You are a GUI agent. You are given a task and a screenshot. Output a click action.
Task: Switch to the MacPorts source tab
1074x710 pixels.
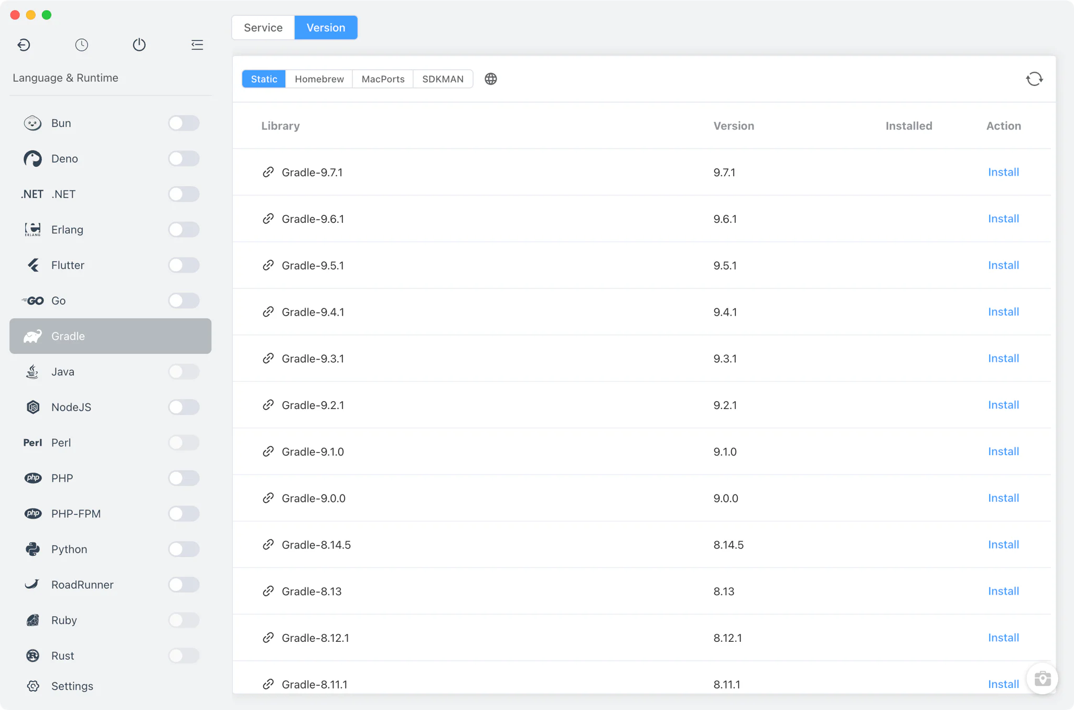click(383, 79)
